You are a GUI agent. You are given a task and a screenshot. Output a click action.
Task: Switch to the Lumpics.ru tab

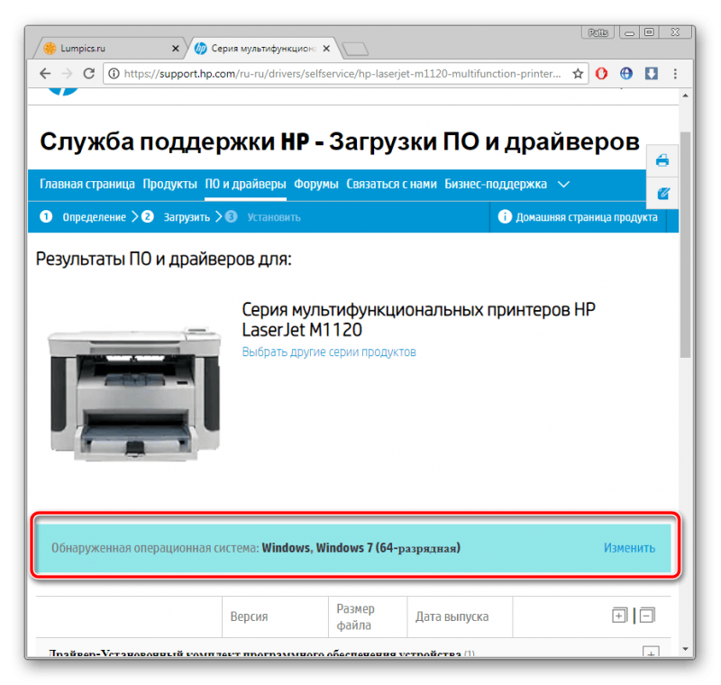108,49
